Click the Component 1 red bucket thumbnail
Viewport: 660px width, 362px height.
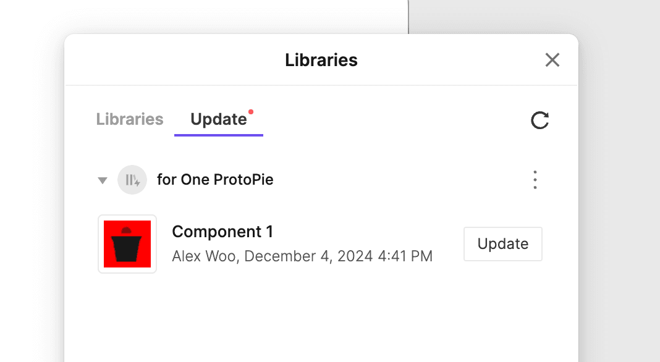(127, 243)
